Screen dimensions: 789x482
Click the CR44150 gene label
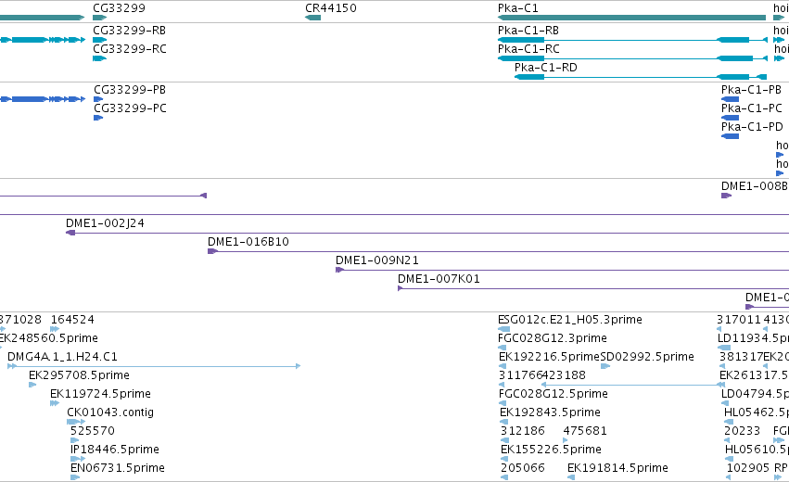(331, 8)
